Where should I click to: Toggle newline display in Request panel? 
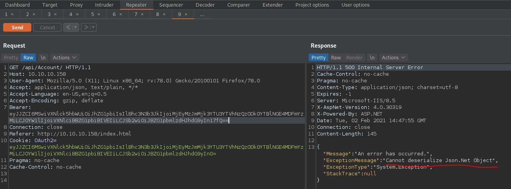(x=43, y=57)
